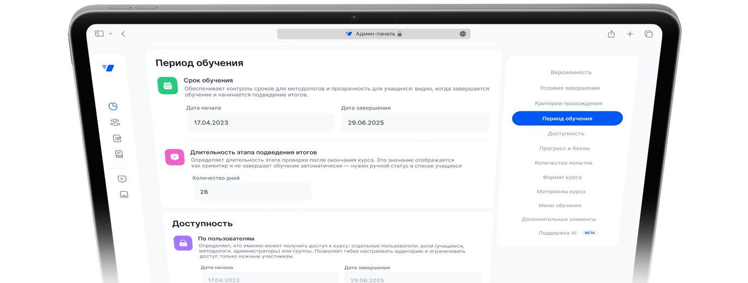Select Критерии прохождения in the right menu
This screenshot has height=283, width=748.
click(569, 103)
